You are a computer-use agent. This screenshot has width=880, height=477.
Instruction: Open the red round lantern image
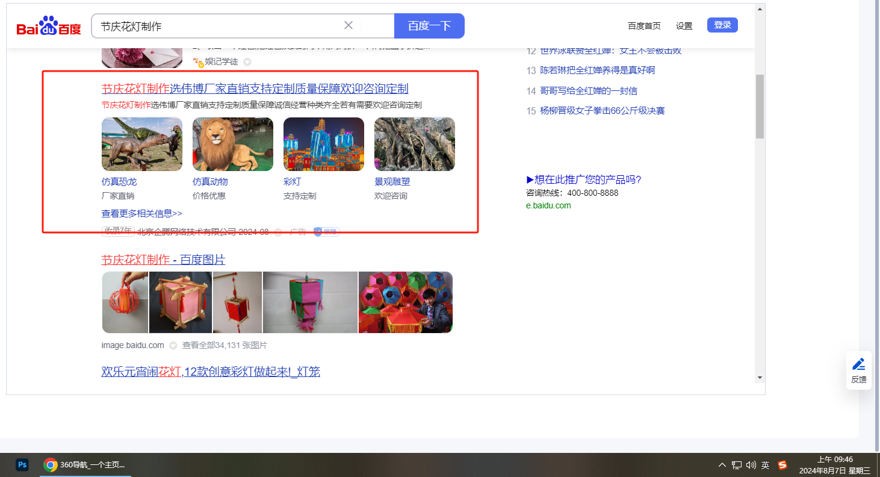tap(125, 302)
